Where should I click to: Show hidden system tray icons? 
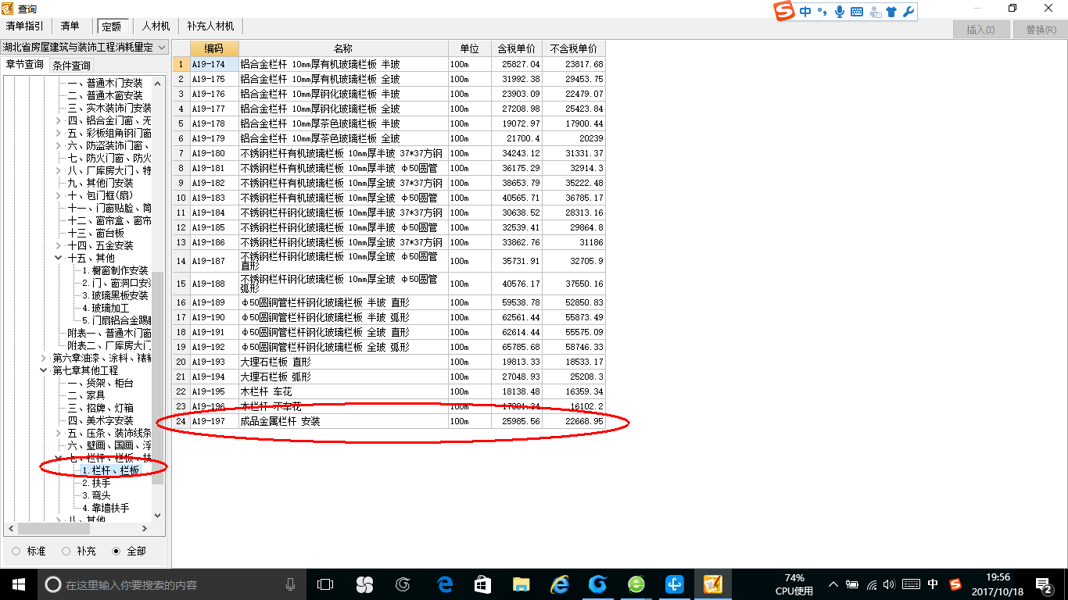(x=833, y=584)
